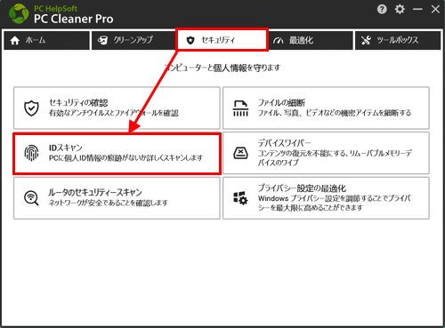Click the Wi-Fi magnifier icon for router scan
Viewport: 445px width, 328px height.
(x=31, y=198)
